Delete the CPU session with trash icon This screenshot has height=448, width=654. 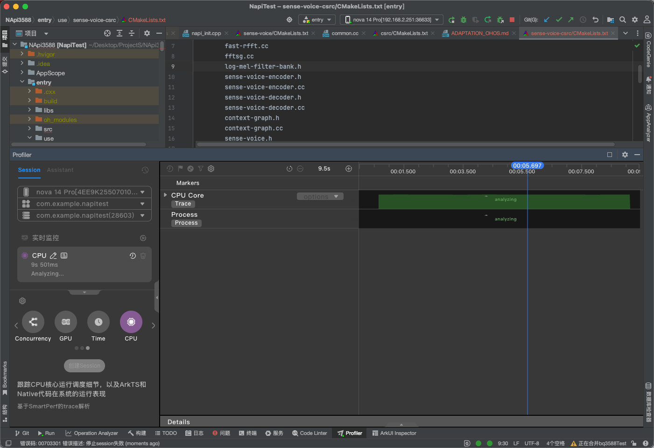coord(143,256)
